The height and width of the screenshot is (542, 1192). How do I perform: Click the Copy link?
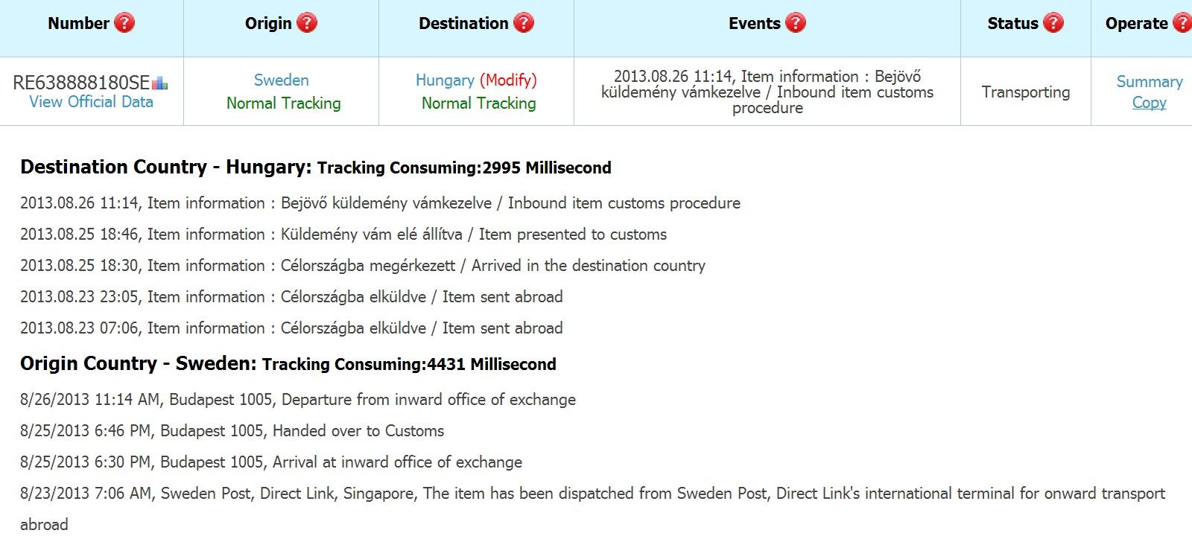click(x=1150, y=103)
